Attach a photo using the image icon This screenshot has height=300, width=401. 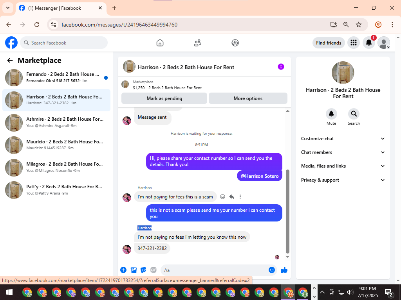coord(134,270)
